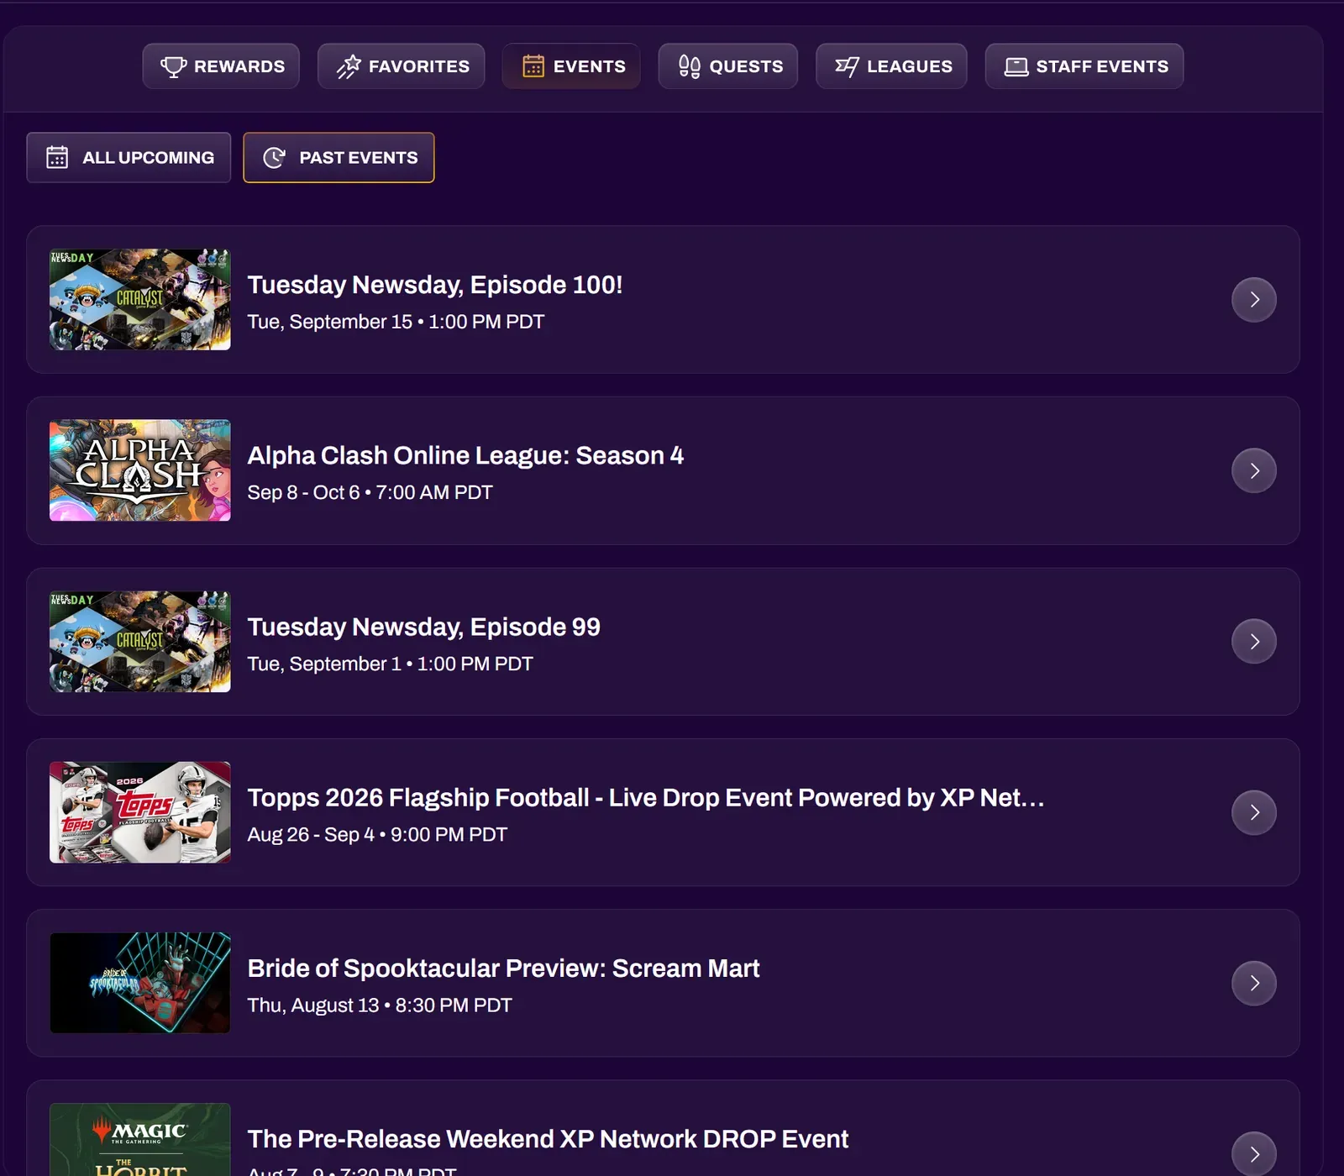Open Pre-Release Weekend event arrow button
The height and width of the screenshot is (1176, 1344).
pos(1254,1154)
